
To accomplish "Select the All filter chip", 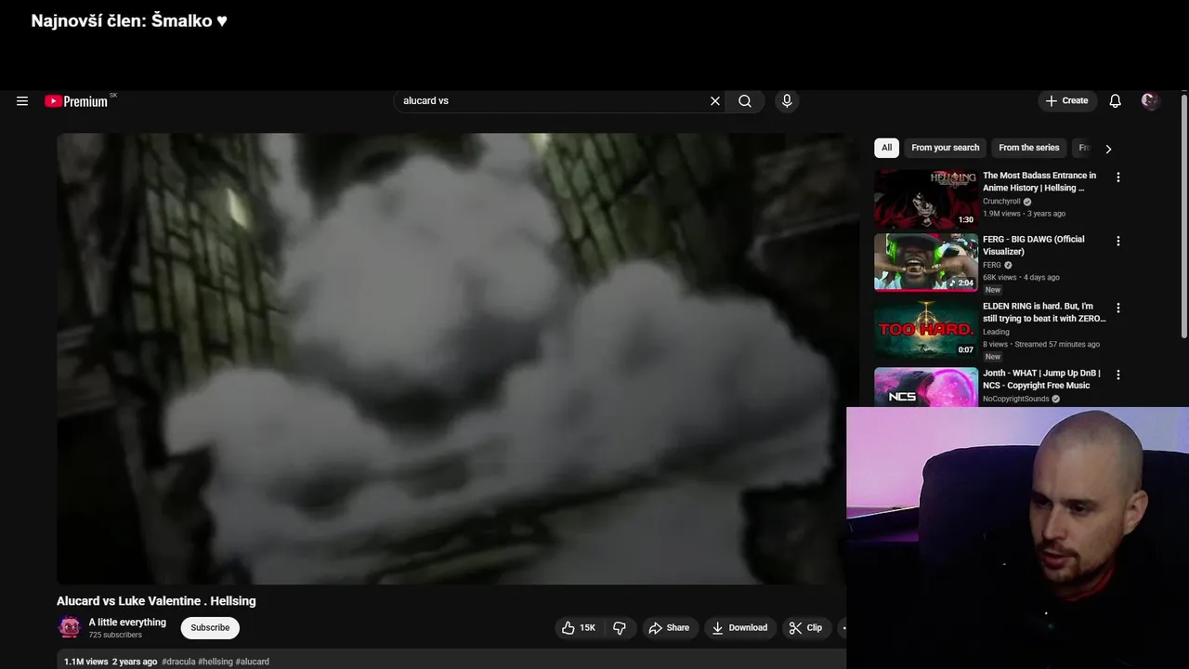I will pos(887,148).
